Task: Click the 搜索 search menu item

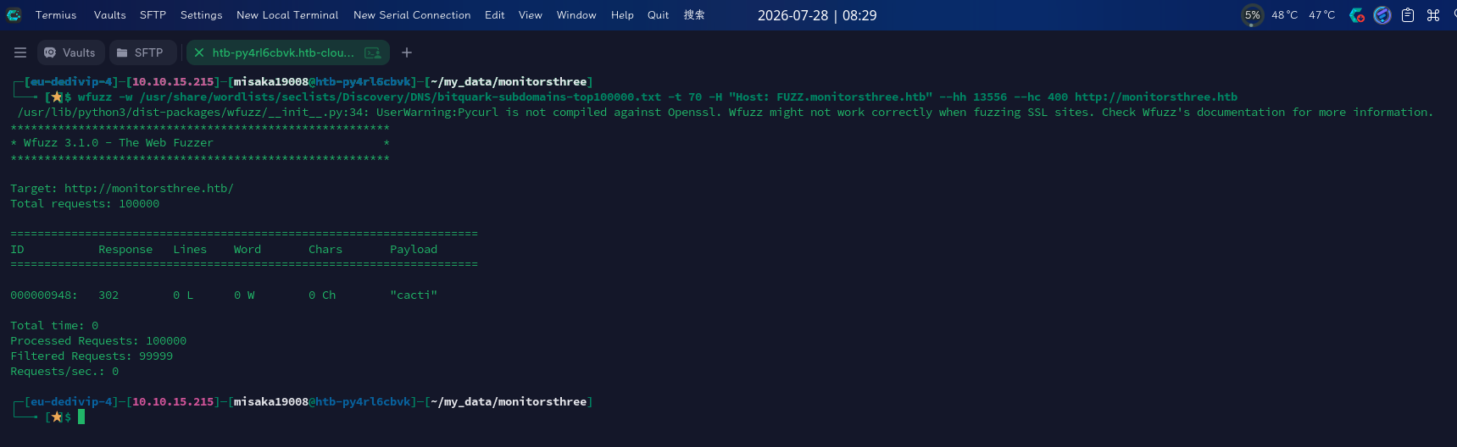Action: point(694,14)
